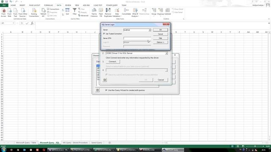Select column B header
Viewport: 271px width, 152px height.
[22, 32]
